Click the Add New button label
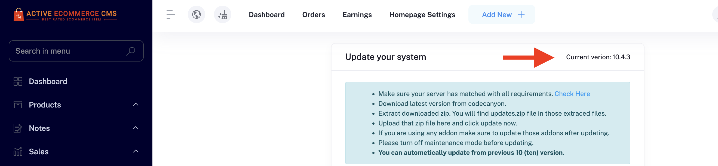Viewport: 718px width, 166px height. pyautogui.click(x=497, y=15)
